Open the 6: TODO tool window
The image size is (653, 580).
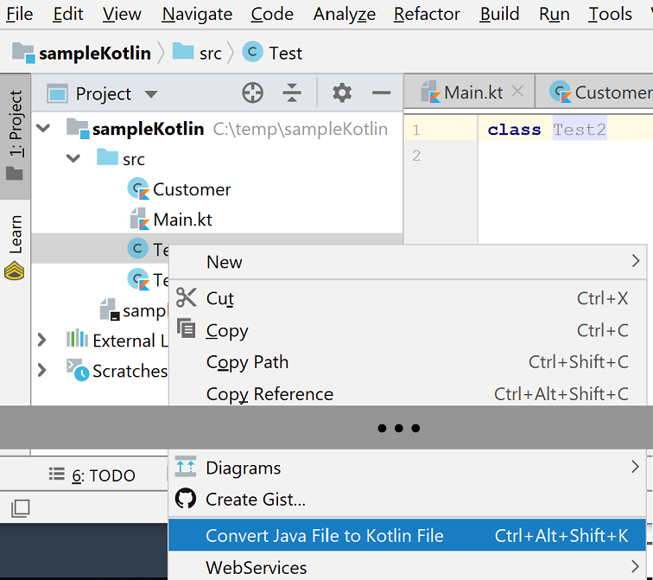pyautogui.click(x=92, y=475)
